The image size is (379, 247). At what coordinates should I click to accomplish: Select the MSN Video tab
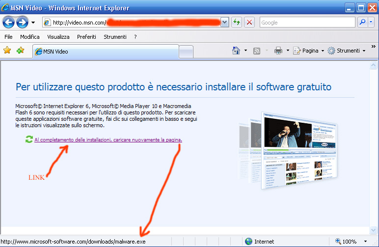(x=106, y=52)
